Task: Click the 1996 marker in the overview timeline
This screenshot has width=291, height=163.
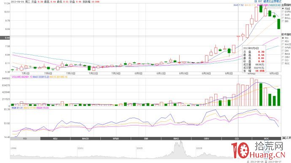Action: click(13, 148)
